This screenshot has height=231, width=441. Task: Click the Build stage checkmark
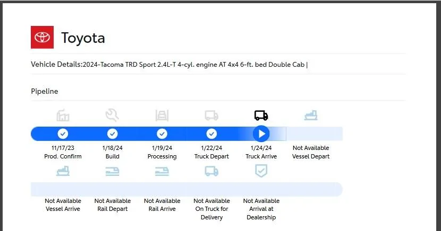112,134
